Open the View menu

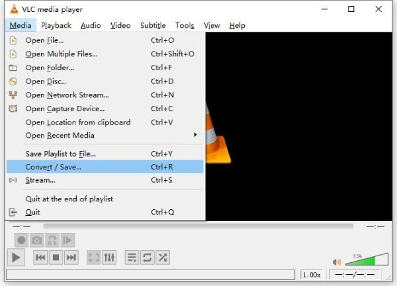(x=212, y=25)
